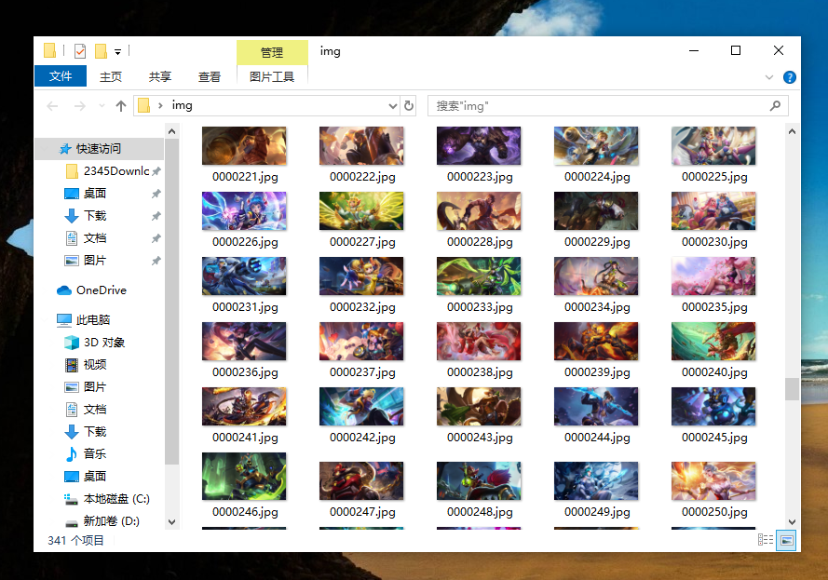This screenshot has height=580, width=828.
Task: Open the 图片工具 ribbon tab
Action: pos(272,77)
